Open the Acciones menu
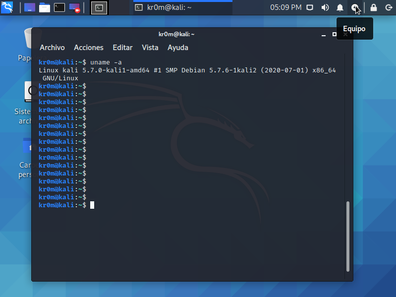 click(88, 48)
